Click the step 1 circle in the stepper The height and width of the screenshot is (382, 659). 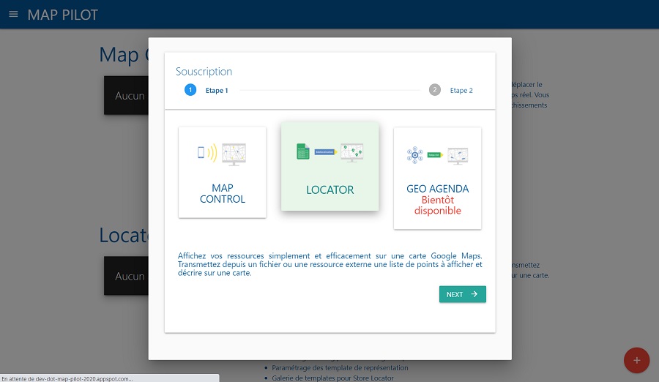coord(190,90)
